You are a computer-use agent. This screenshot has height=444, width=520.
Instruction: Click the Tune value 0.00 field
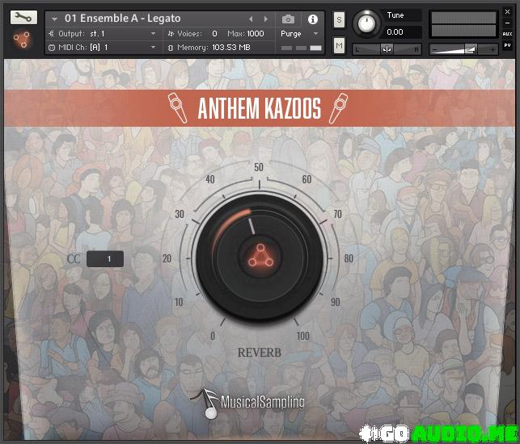click(x=402, y=32)
